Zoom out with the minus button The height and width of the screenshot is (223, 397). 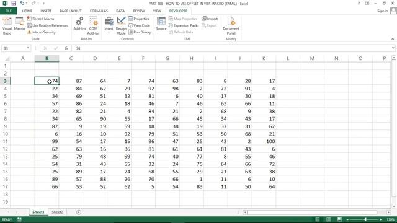point(347,219)
